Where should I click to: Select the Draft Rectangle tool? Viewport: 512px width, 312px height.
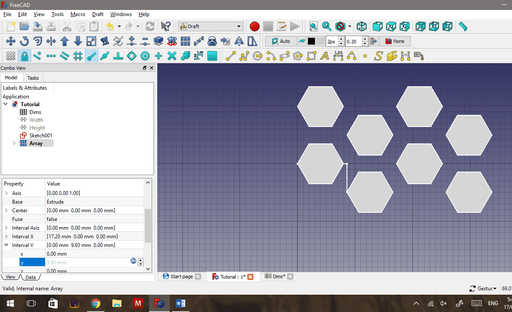(311, 55)
